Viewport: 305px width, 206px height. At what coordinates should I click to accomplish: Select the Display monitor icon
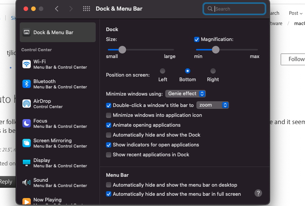click(27, 163)
